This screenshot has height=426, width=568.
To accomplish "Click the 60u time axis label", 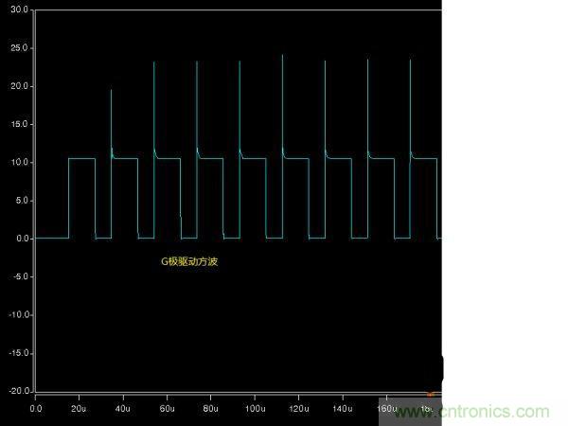I will point(166,409).
